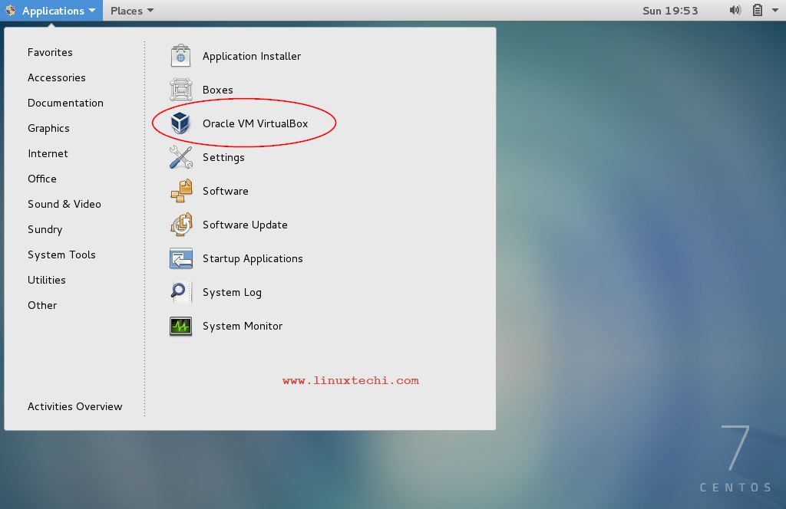Viewport: 786px width, 509px height.
Task: Open the Graphics category
Action: point(48,128)
